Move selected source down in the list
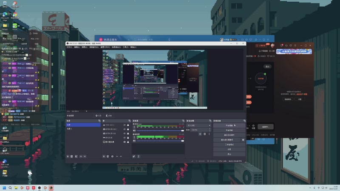Image resolution: width=340 pixels, height=191 pixels. coord(121,156)
